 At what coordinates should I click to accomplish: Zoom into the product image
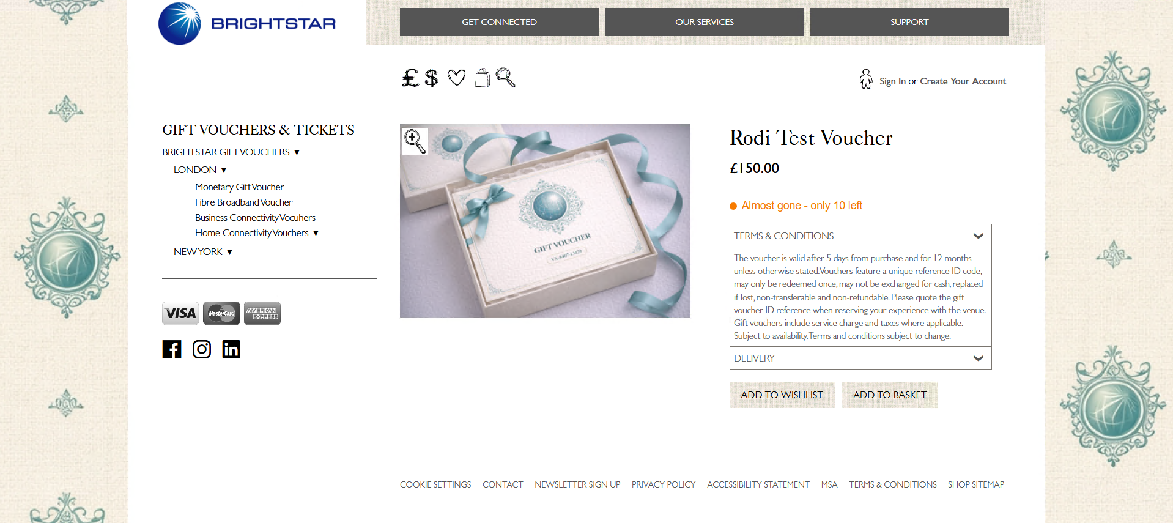click(x=415, y=141)
